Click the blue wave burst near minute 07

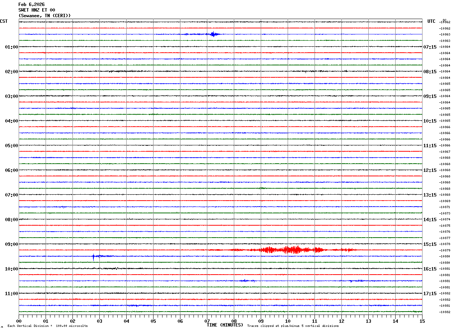213,34
